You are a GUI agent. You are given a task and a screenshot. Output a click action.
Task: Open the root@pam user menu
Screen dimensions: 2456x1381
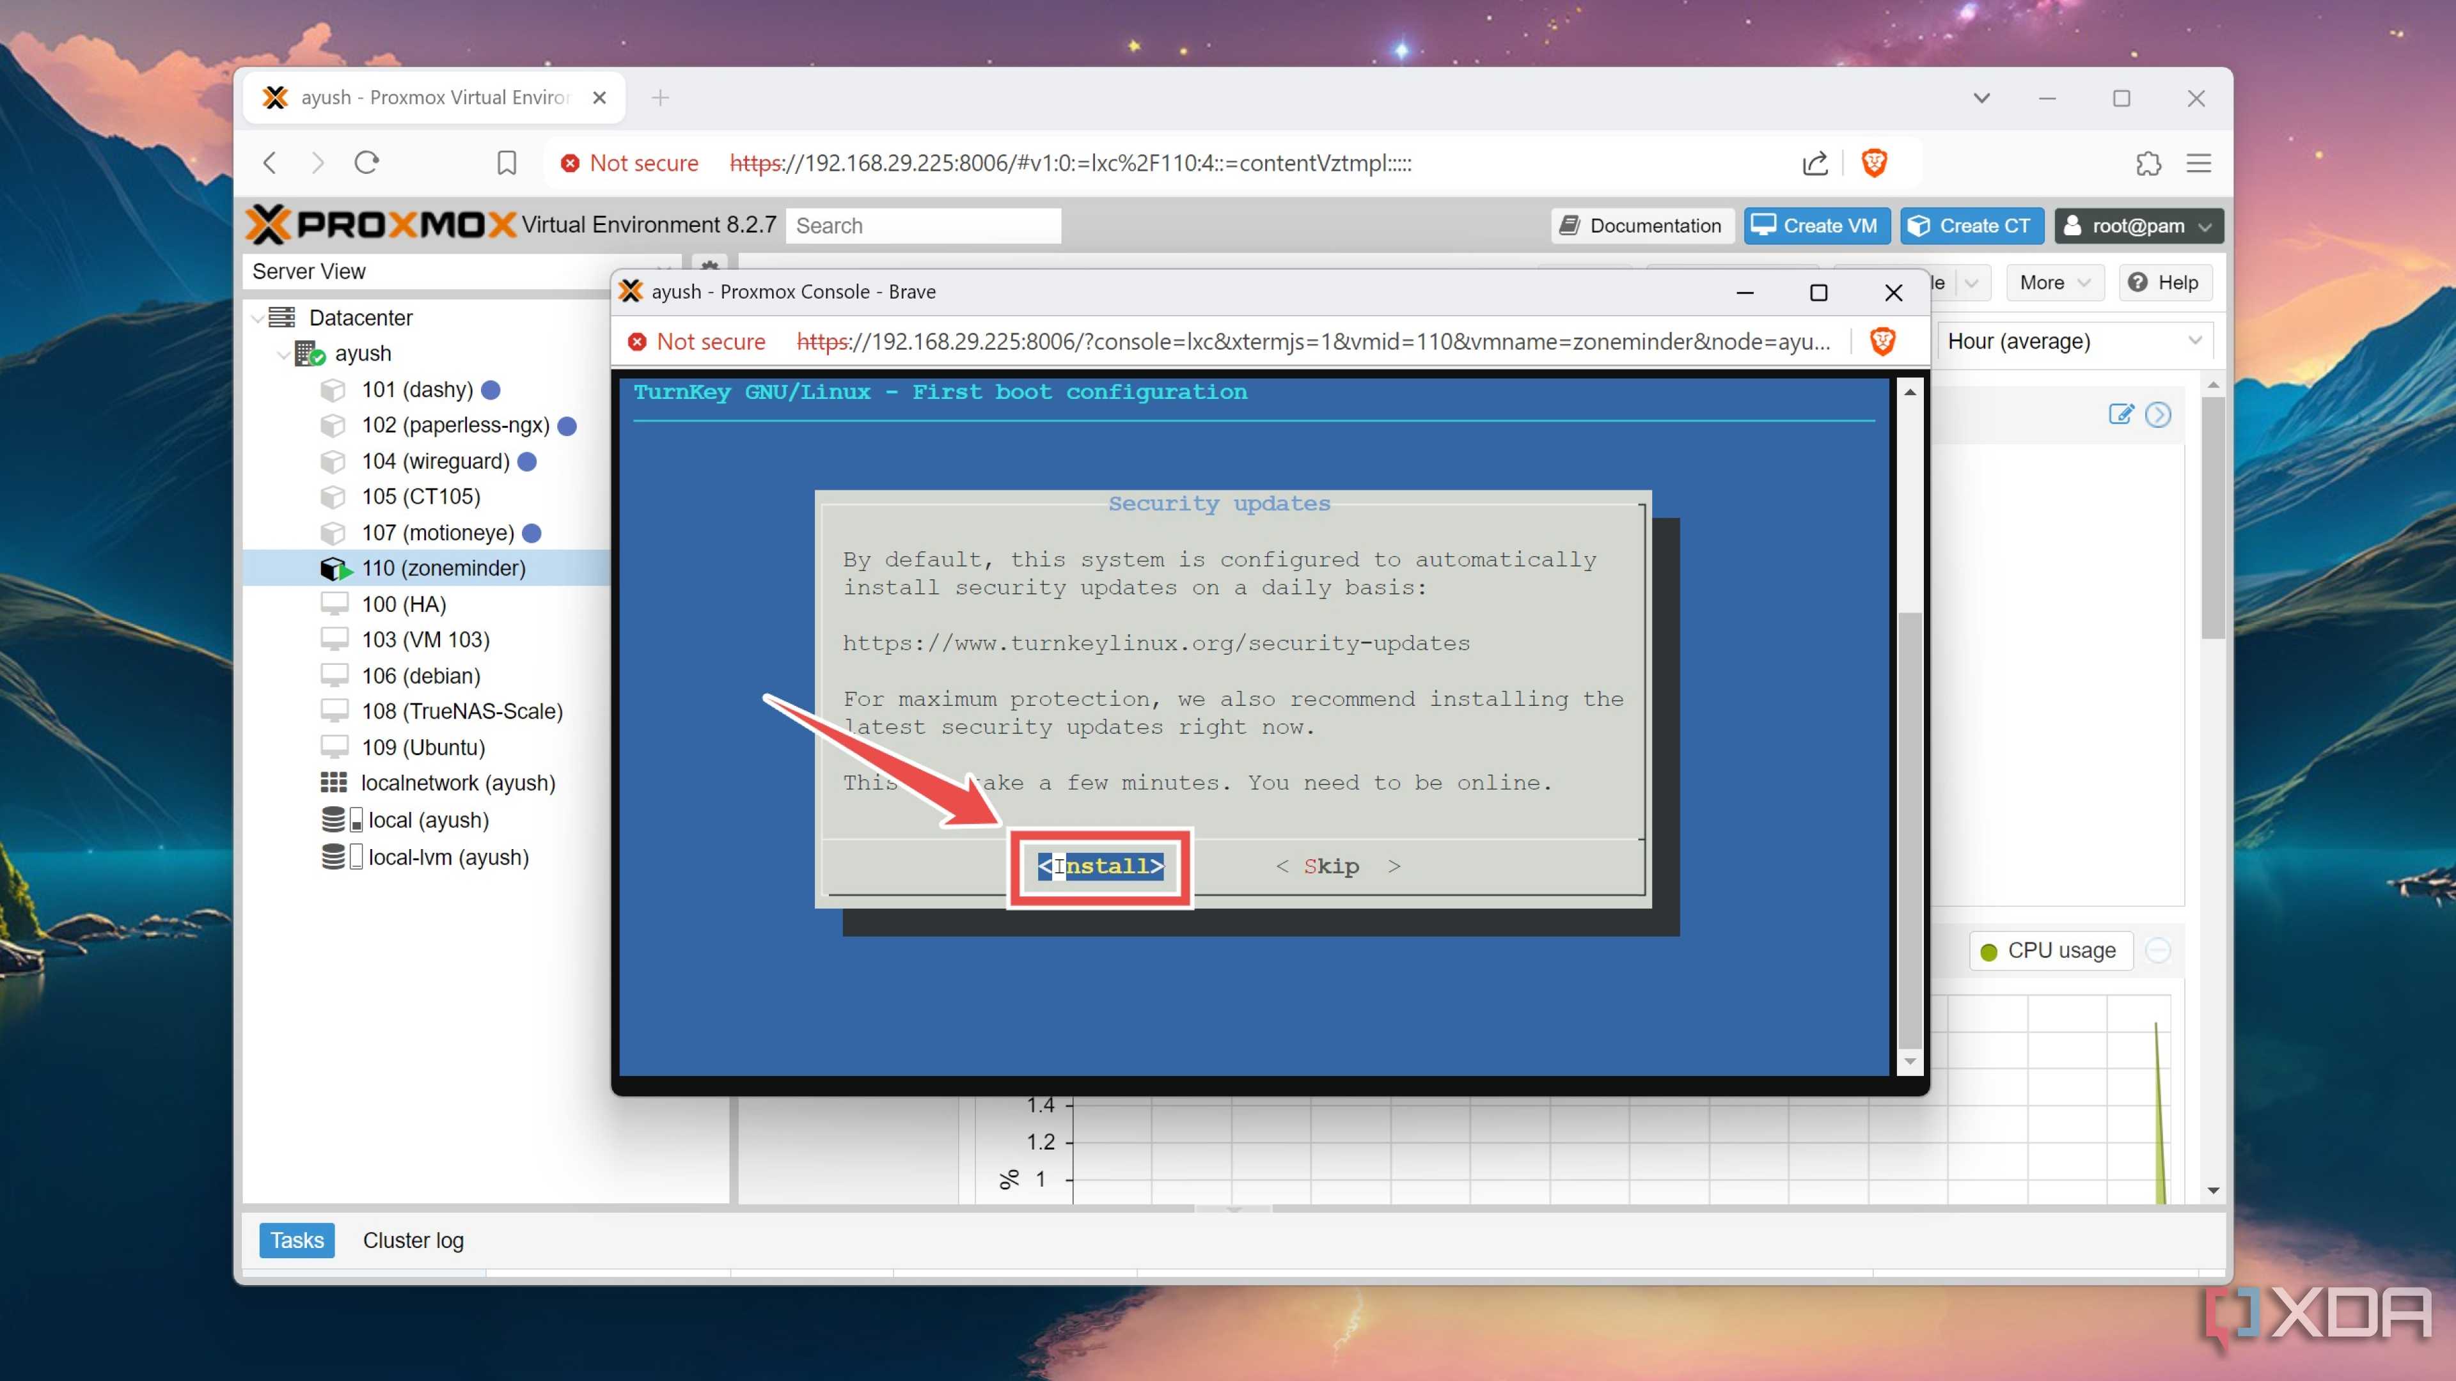(x=2139, y=226)
